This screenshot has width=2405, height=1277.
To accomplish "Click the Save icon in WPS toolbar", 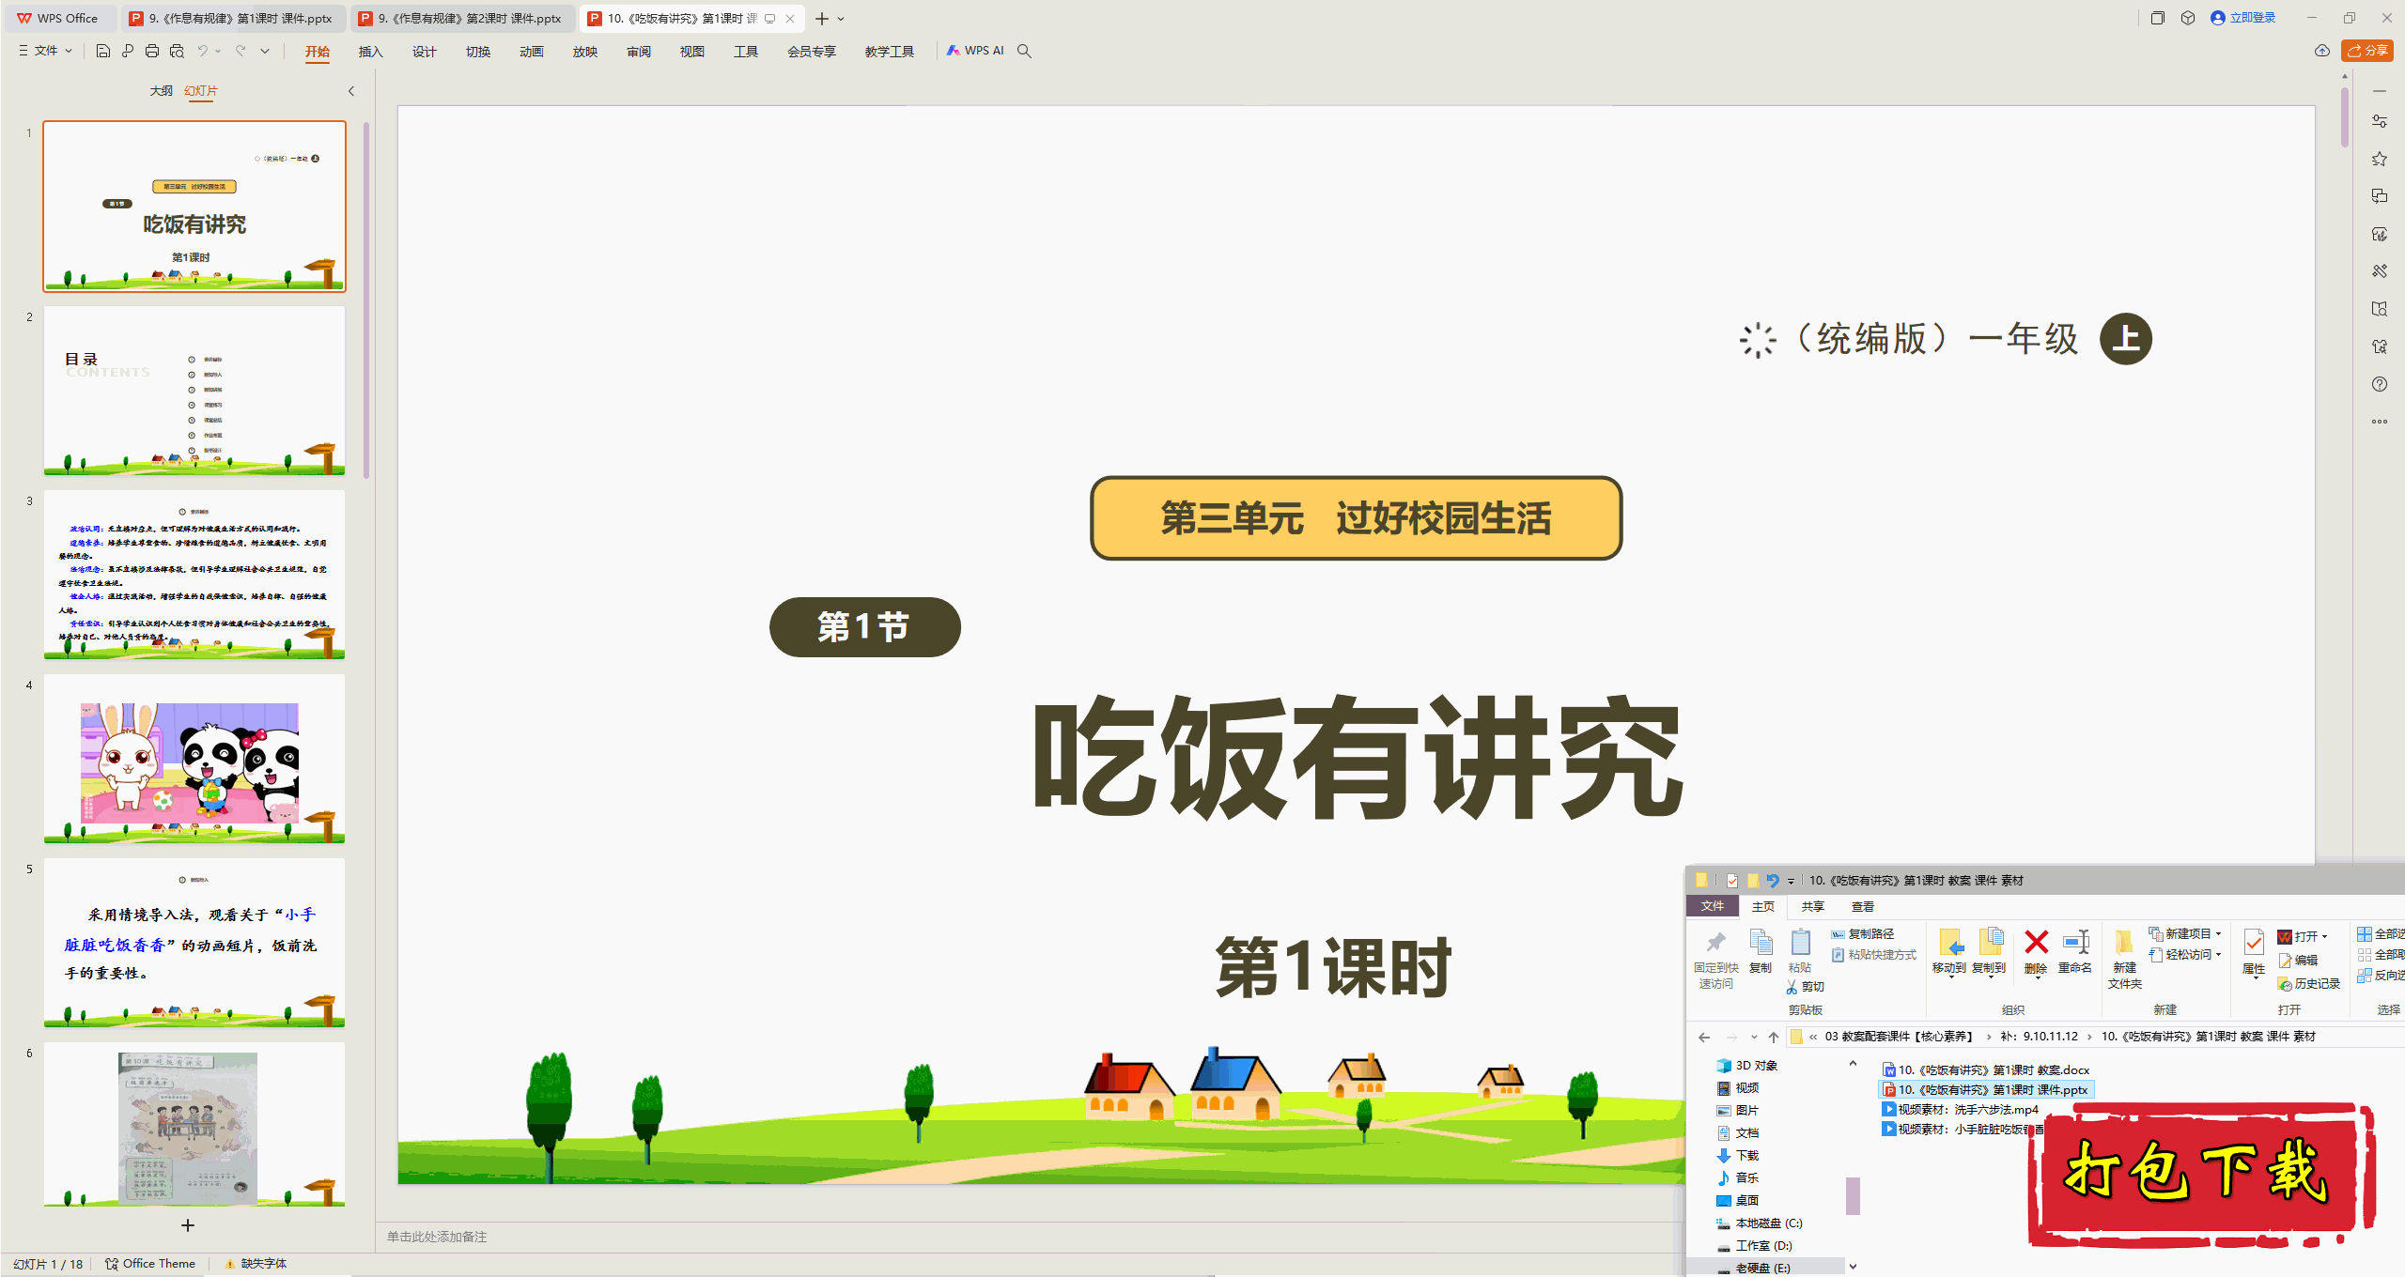I will click(103, 51).
